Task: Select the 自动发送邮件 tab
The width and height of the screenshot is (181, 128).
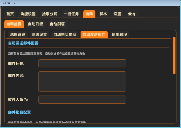Action: pyautogui.click(x=94, y=34)
